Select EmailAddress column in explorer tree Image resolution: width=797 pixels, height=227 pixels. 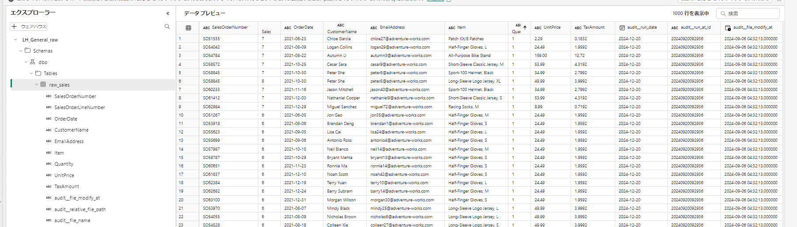[x=69, y=141]
